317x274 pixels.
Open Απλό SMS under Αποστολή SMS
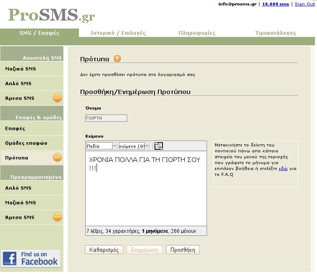coord(32,84)
